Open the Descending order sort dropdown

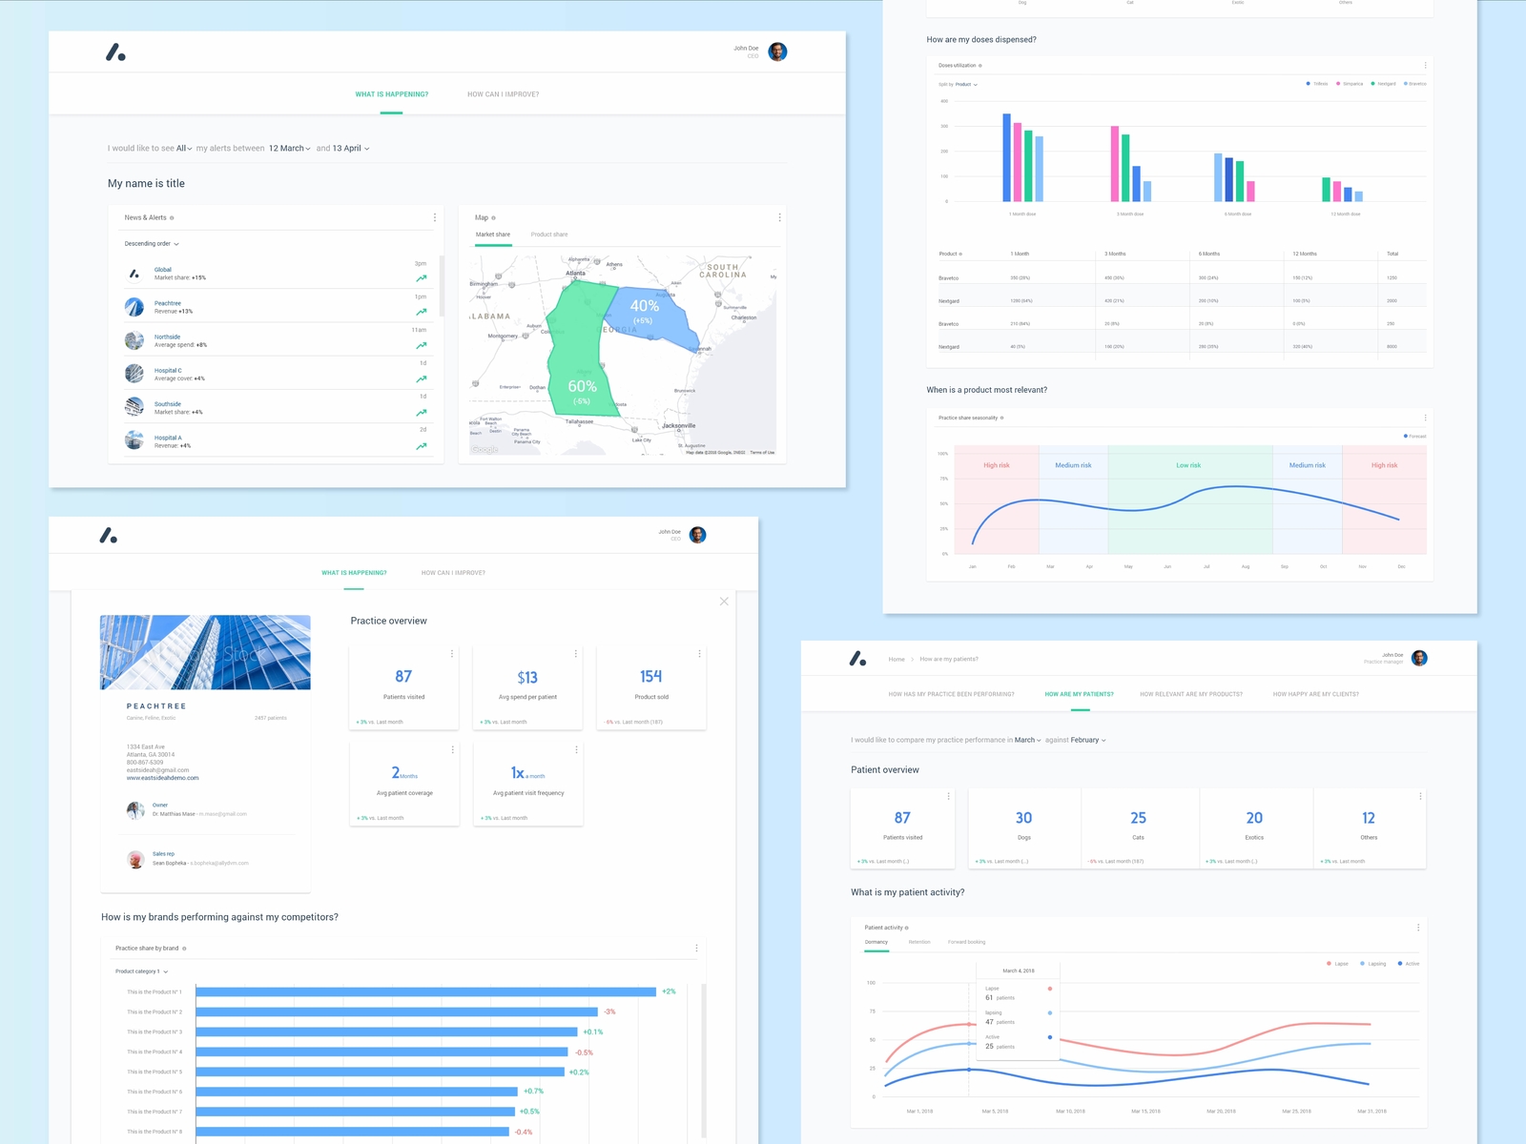coord(152,244)
